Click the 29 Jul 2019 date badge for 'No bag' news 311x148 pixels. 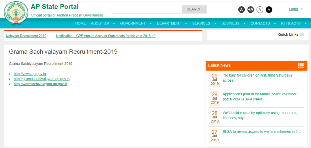pos(214,80)
